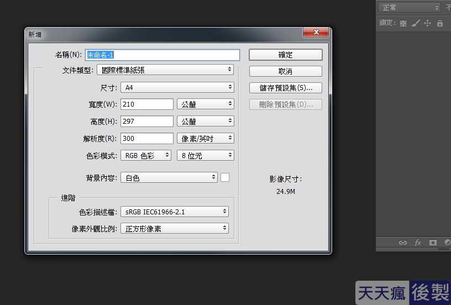The image size is (451, 305).
Task: Click the 名稱 input field
Action: 162,55
